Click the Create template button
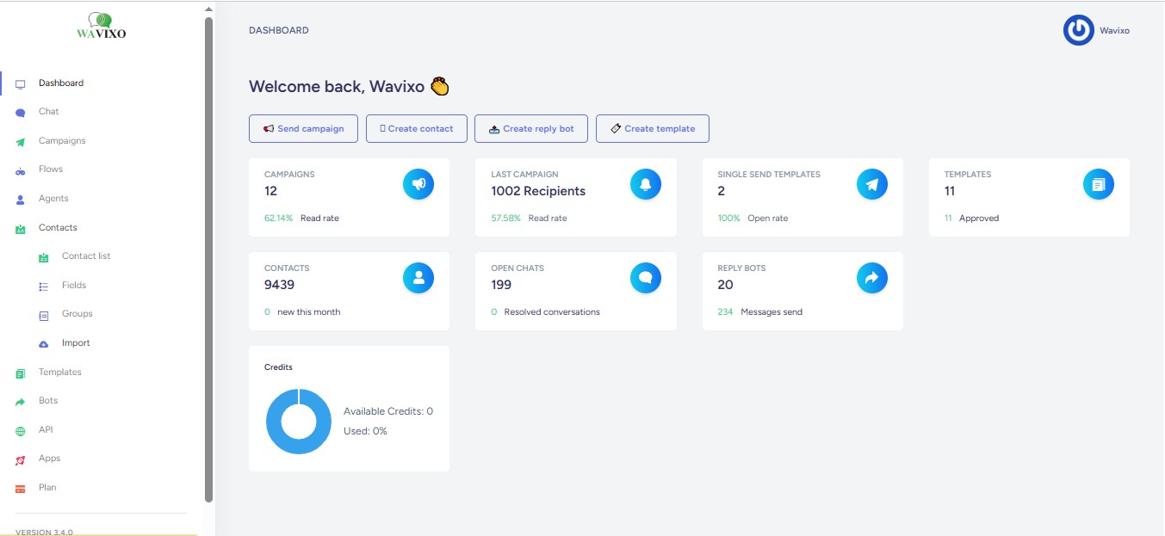The height and width of the screenshot is (536, 1165). pos(652,129)
